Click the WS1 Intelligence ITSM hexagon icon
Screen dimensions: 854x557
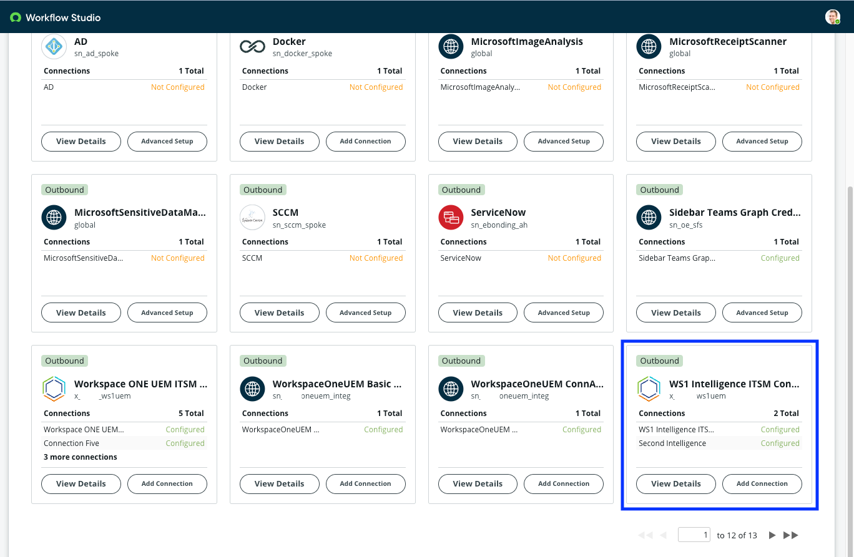(x=649, y=389)
